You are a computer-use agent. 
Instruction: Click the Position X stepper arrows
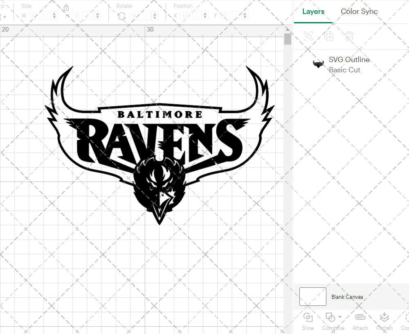click(205, 16)
